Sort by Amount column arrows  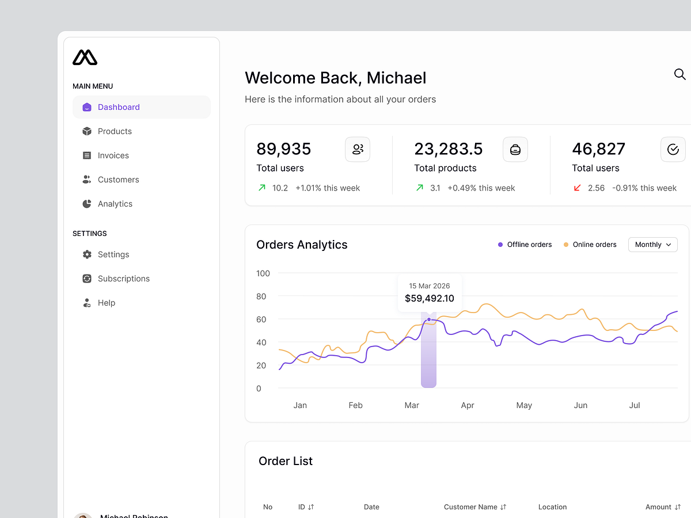tap(677, 507)
